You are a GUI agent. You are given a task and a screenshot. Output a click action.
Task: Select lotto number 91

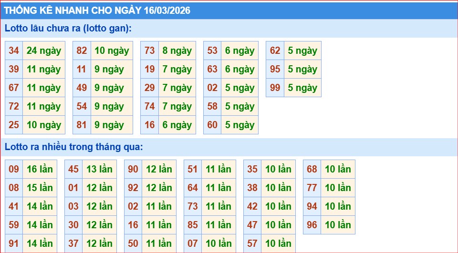(14, 243)
